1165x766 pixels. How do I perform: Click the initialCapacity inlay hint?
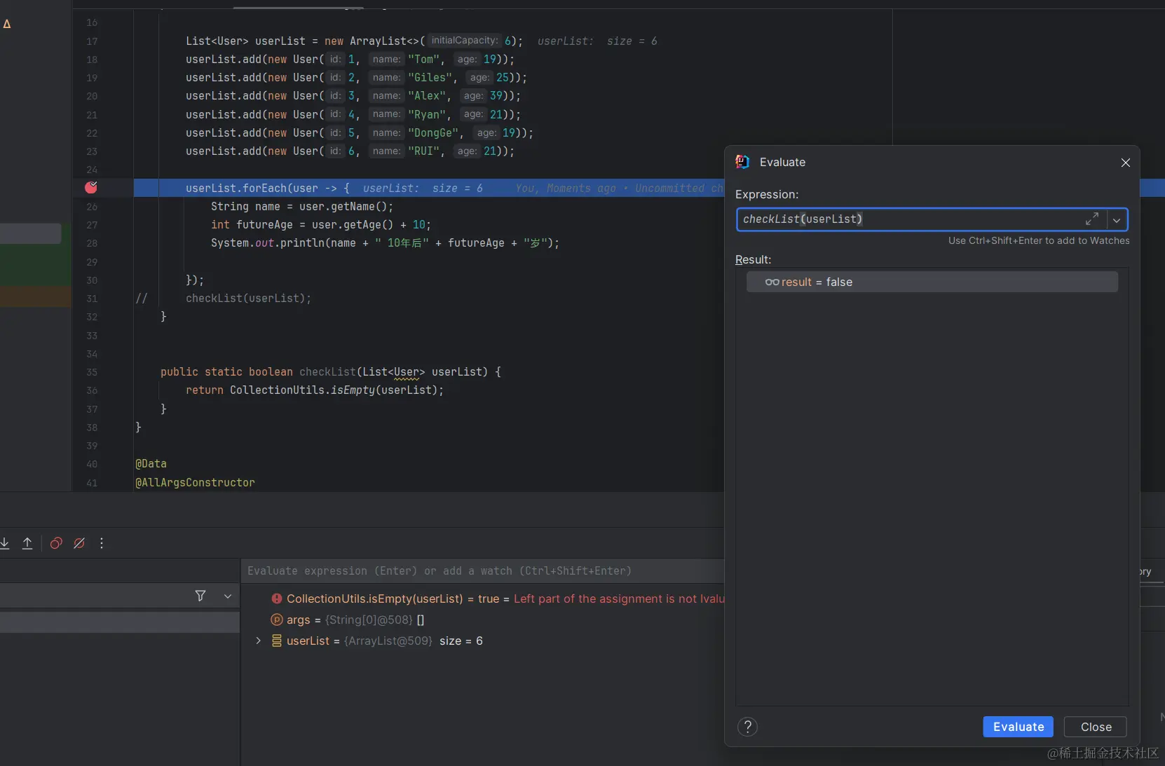(464, 41)
